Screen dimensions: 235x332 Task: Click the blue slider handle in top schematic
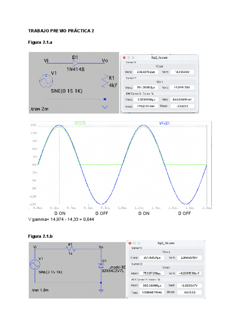[x=104, y=99]
